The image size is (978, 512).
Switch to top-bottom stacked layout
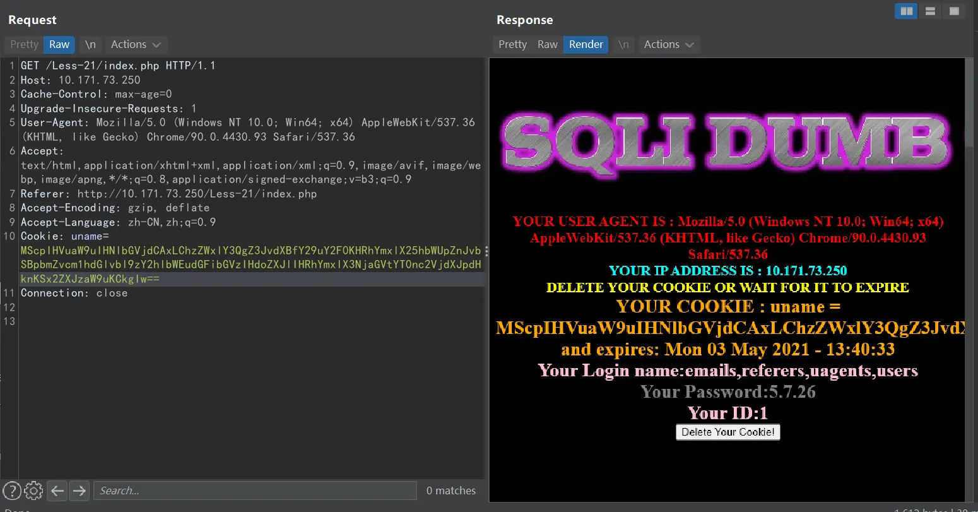coord(930,11)
